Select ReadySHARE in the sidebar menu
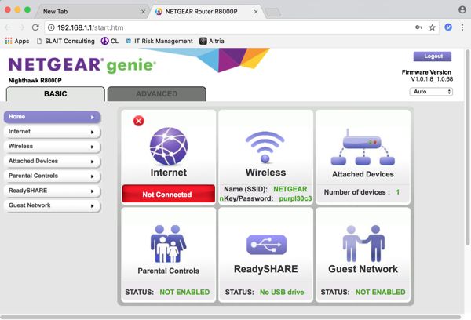Image resolution: width=471 pixels, height=320 pixels. click(52, 191)
